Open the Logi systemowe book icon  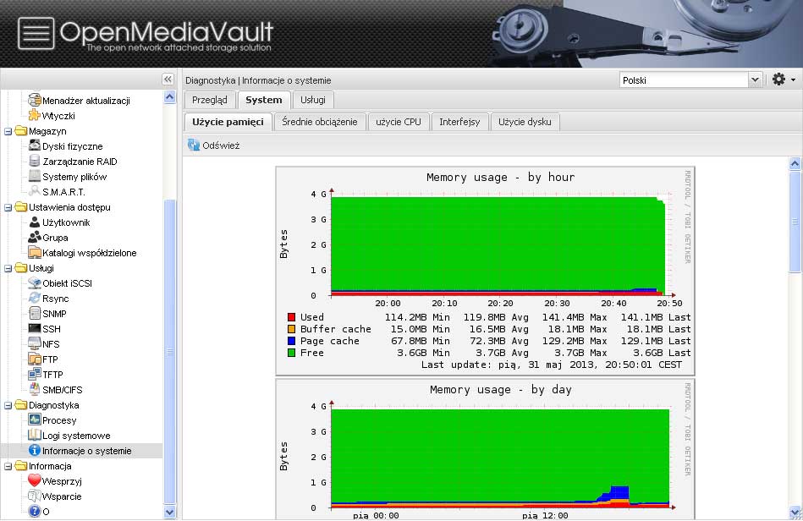click(35, 435)
